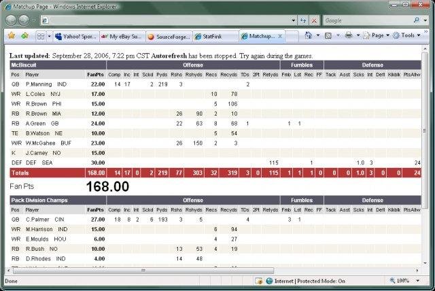Open the Tools menu

[x=406, y=35]
